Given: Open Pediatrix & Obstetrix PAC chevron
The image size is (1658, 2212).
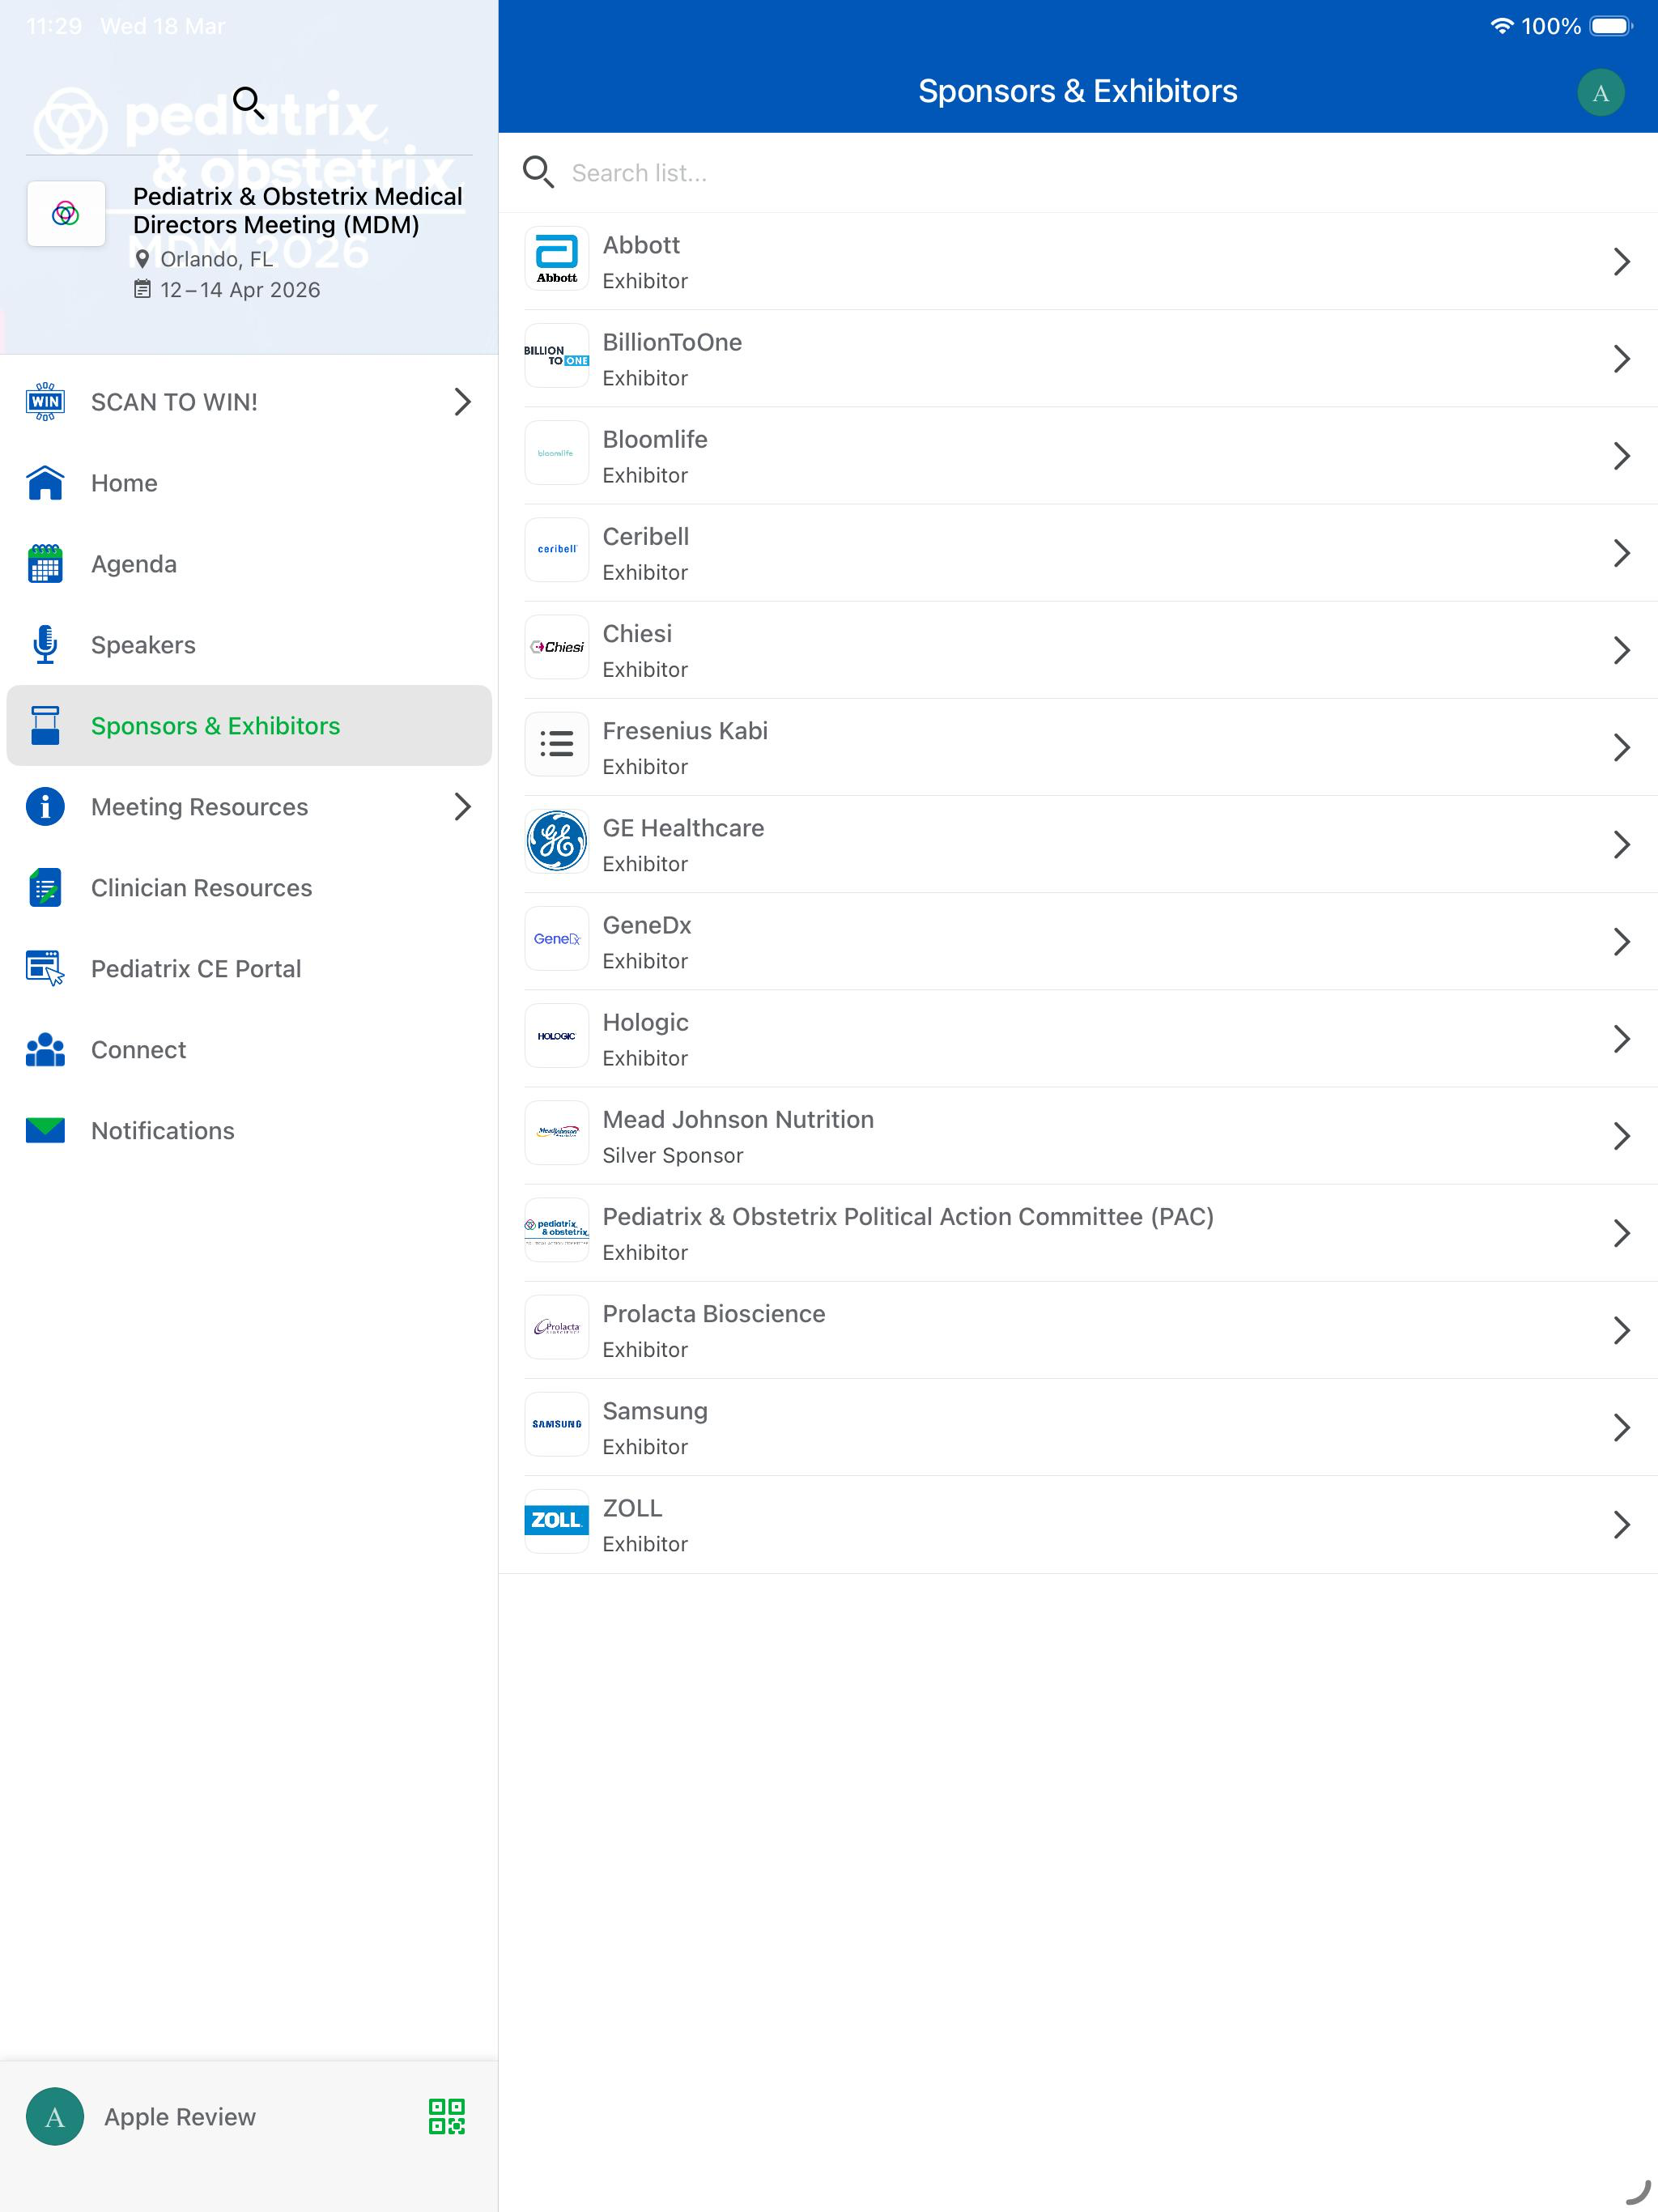Looking at the screenshot, I should click(x=1622, y=1233).
